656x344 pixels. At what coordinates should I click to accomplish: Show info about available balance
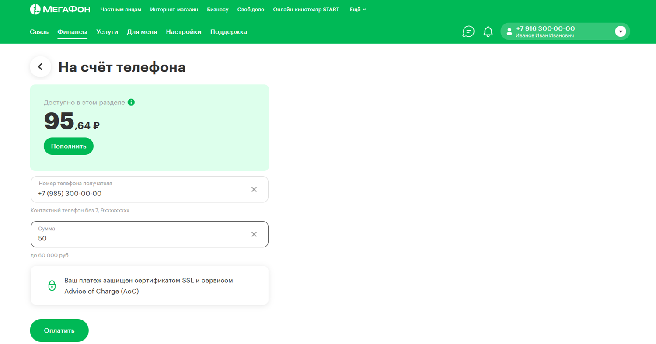(131, 102)
